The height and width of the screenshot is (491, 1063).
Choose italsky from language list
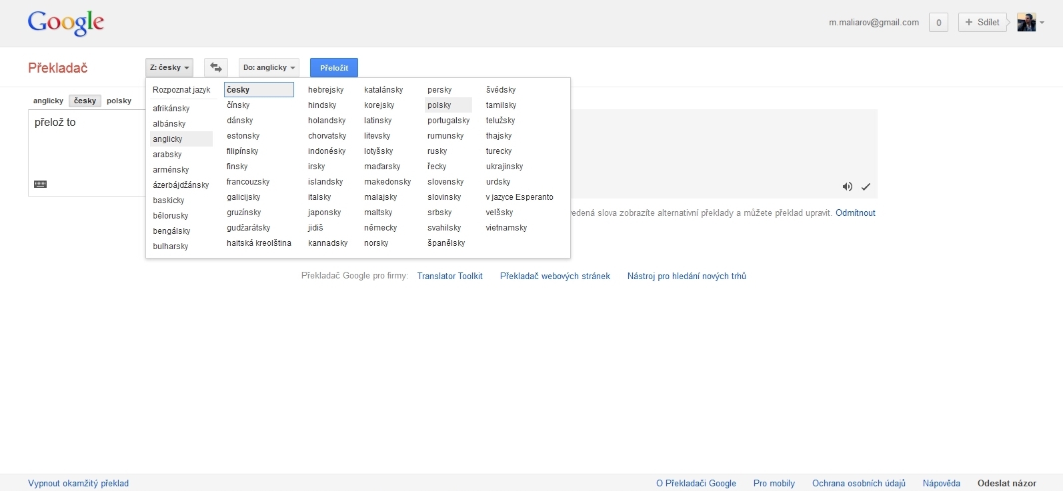click(319, 197)
